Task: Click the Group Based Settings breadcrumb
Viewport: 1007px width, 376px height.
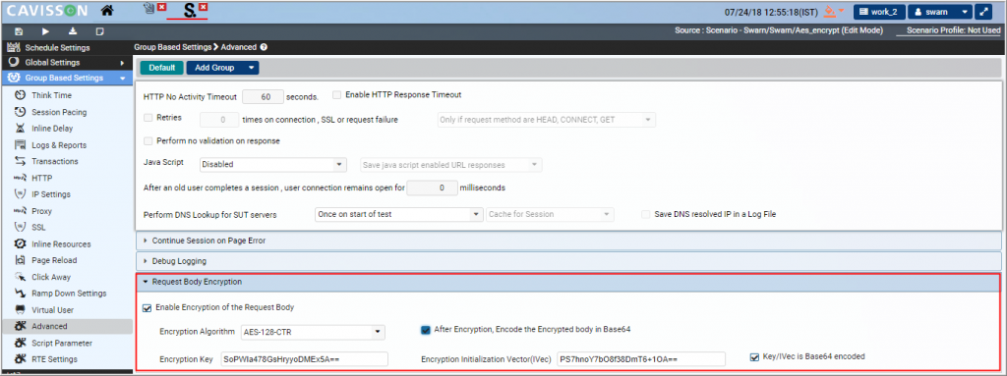Action: (172, 47)
